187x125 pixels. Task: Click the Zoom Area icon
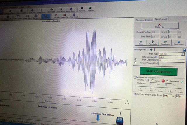[x=60, y=10]
